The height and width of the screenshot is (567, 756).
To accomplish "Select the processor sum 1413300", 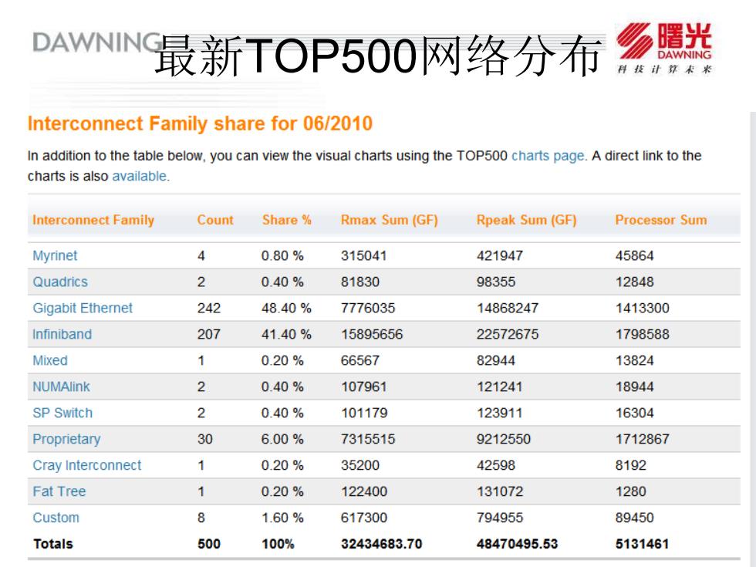I will [642, 308].
